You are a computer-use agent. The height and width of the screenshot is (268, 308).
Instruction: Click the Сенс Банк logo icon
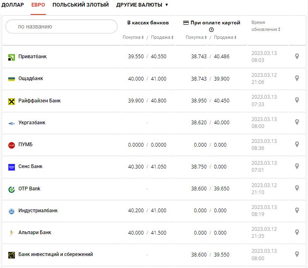[x=12, y=167]
